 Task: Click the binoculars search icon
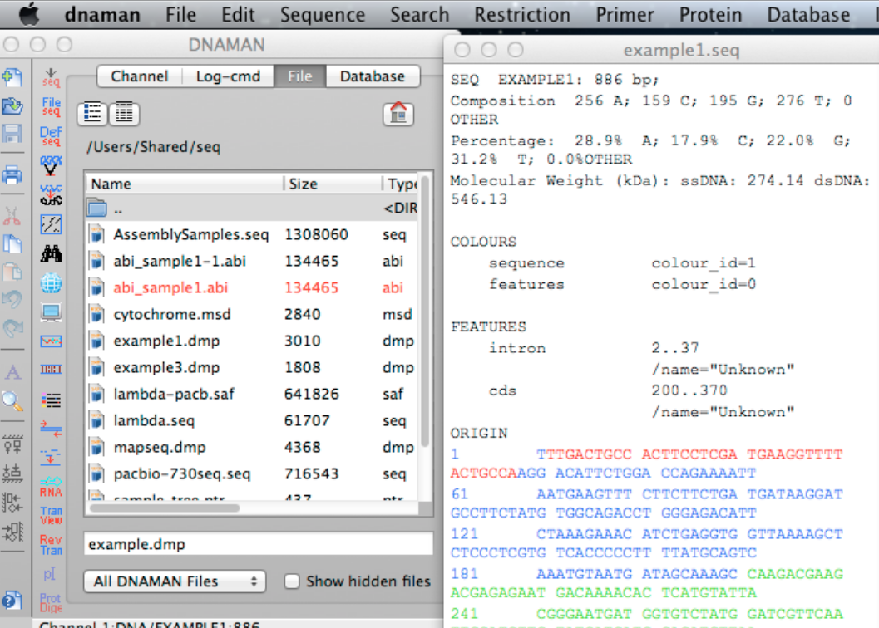click(x=51, y=254)
